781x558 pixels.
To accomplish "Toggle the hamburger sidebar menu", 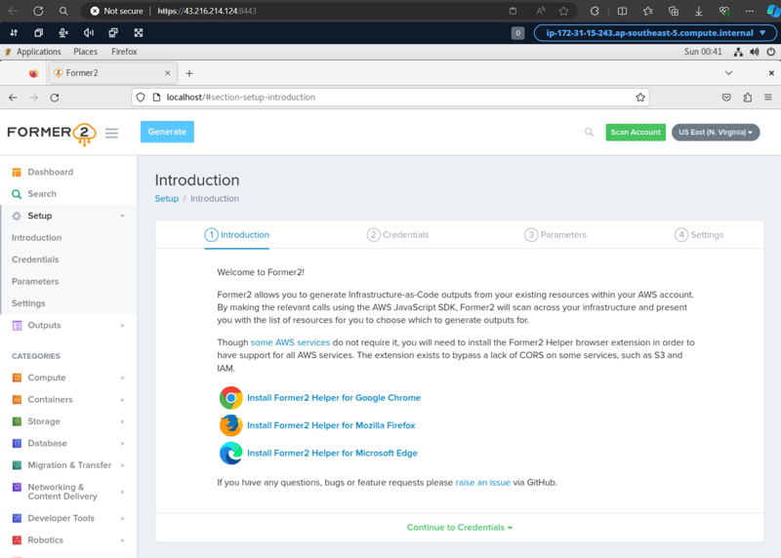I will point(111,133).
